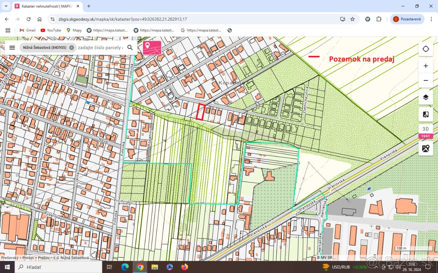438x273 pixels.
Task: Open the YouTube bookmark
Action: coord(51,30)
